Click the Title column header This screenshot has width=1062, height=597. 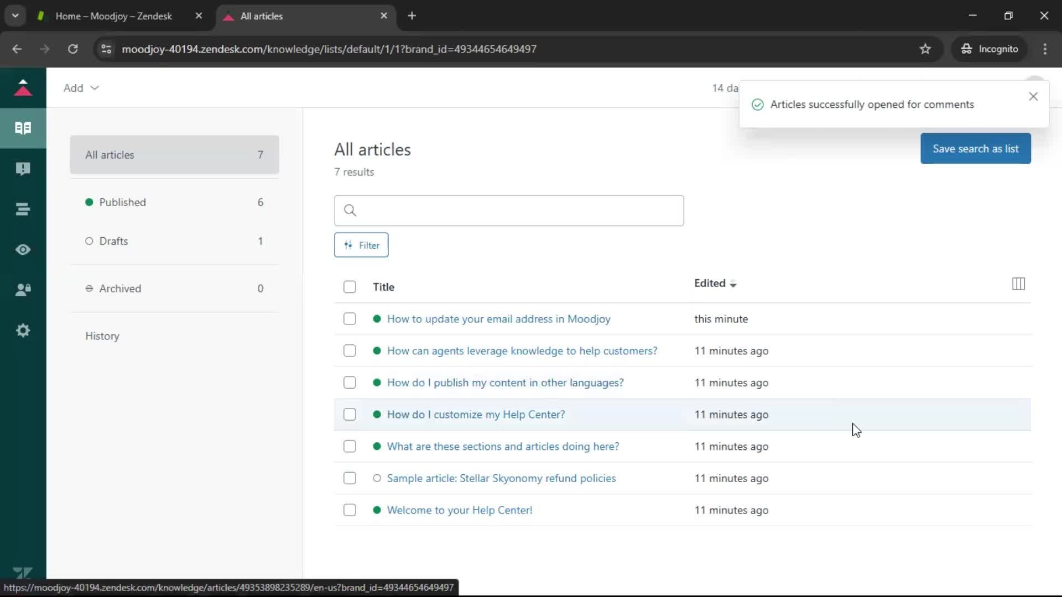(x=383, y=287)
